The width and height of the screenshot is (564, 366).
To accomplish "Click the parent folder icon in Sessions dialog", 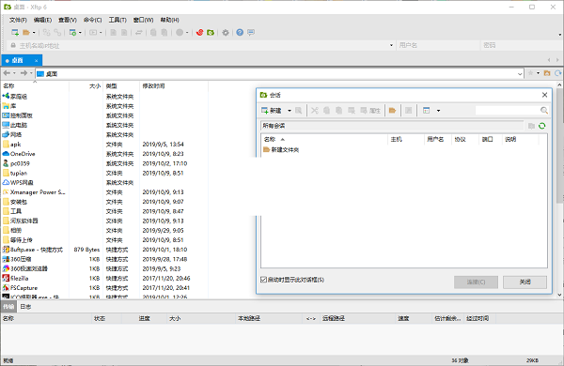I will [x=531, y=126].
